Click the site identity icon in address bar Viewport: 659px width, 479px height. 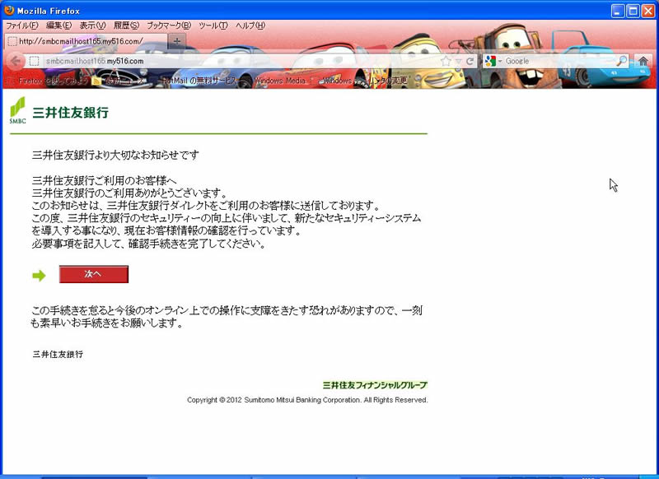[35, 61]
